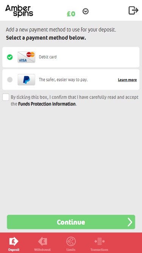The height and width of the screenshot is (253, 142).
Task: Open the Withdrawal tab icon
Action: coord(42,242)
